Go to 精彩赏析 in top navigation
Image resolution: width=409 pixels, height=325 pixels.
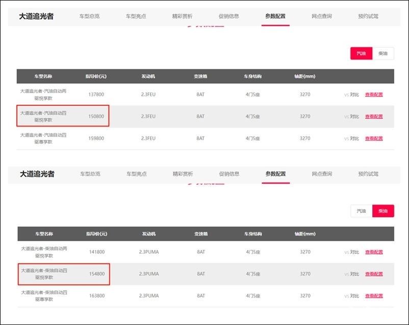click(183, 16)
